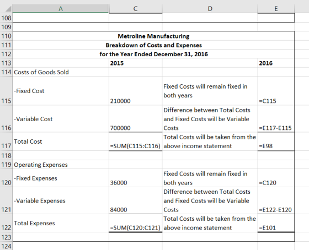Click the cell containing 36000
Image resolution: width=309 pixels, height=250 pixels.
point(135,178)
